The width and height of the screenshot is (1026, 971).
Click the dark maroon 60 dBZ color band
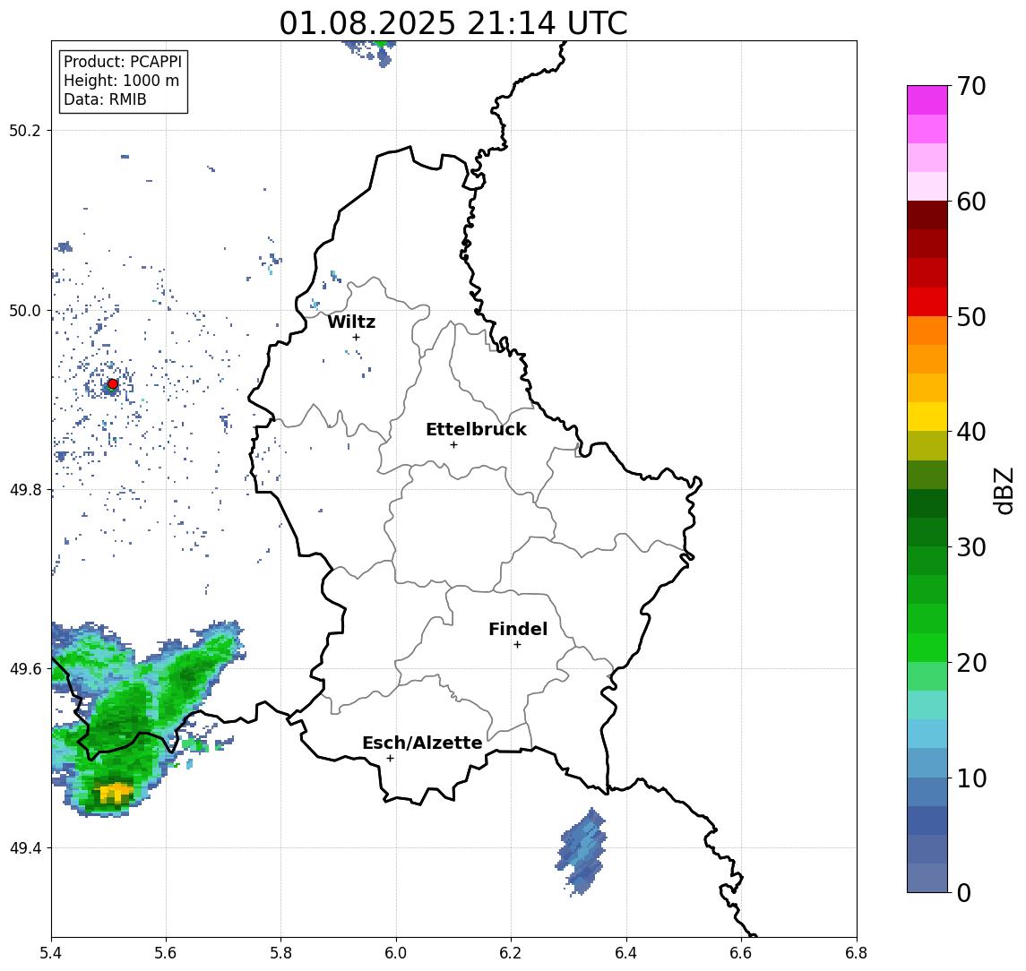tap(927, 215)
